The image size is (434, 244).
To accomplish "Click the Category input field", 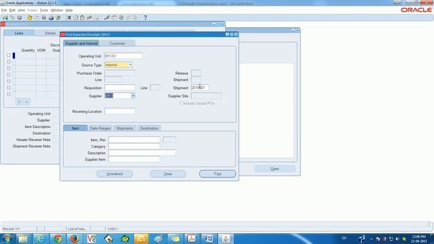I will coord(134,146).
